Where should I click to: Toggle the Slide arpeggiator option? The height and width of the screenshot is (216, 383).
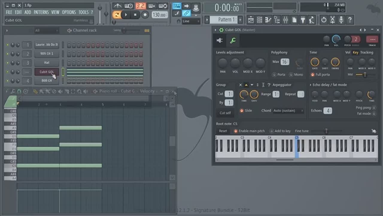coord(241,111)
